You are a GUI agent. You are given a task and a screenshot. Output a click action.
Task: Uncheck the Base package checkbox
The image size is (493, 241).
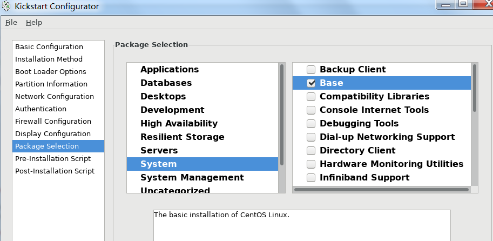(x=311, y=83)
